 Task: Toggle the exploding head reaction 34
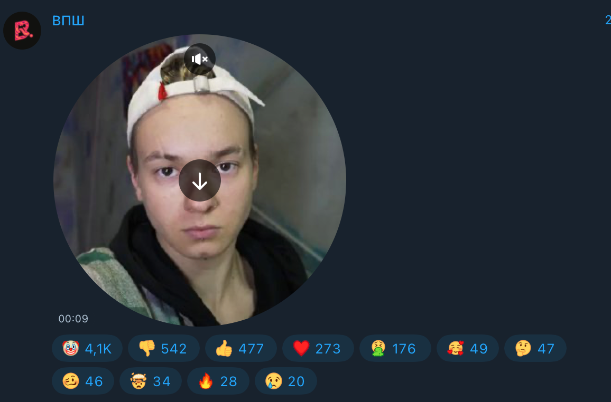click(151, 381)
